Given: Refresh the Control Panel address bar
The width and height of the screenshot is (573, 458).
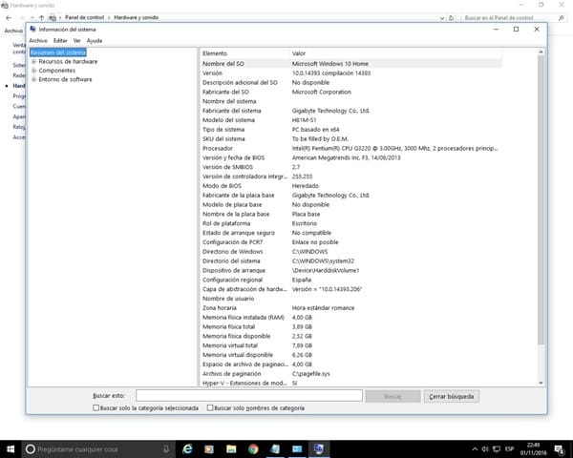Looking at the screenshot, I should click(x=452, y=17).
